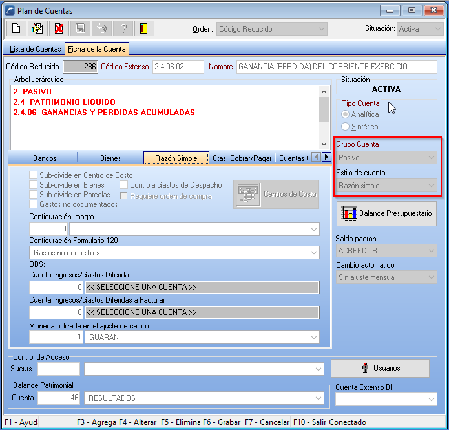Click the Plan de Cuentas title bar icon
This screenshot has height=430, width=449.
10,11
